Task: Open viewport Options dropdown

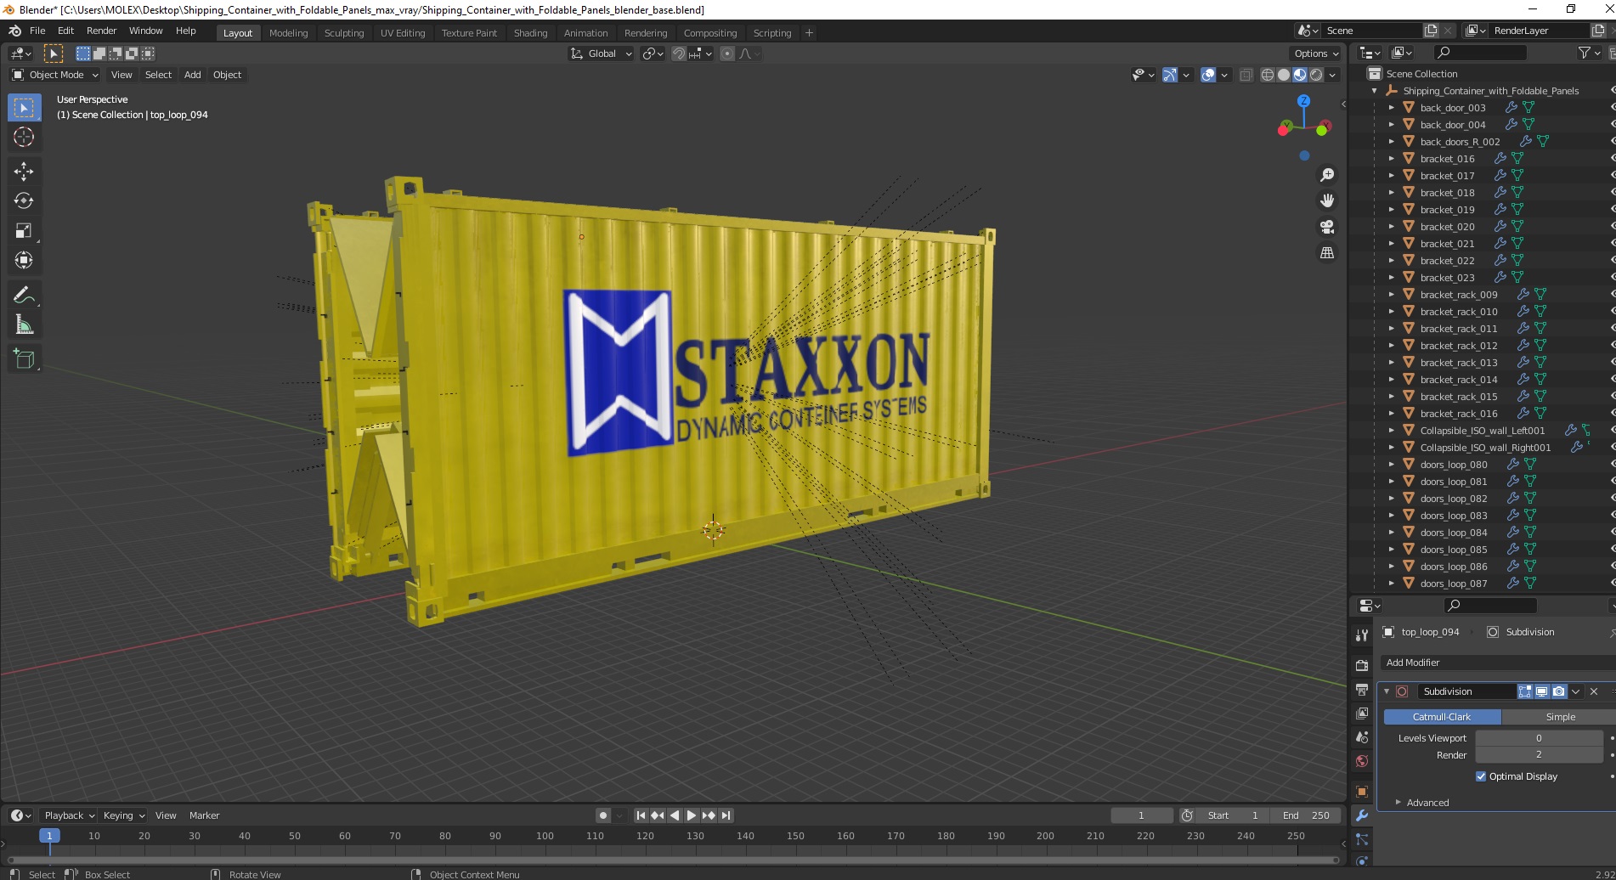Action: tap(1316, 54)
